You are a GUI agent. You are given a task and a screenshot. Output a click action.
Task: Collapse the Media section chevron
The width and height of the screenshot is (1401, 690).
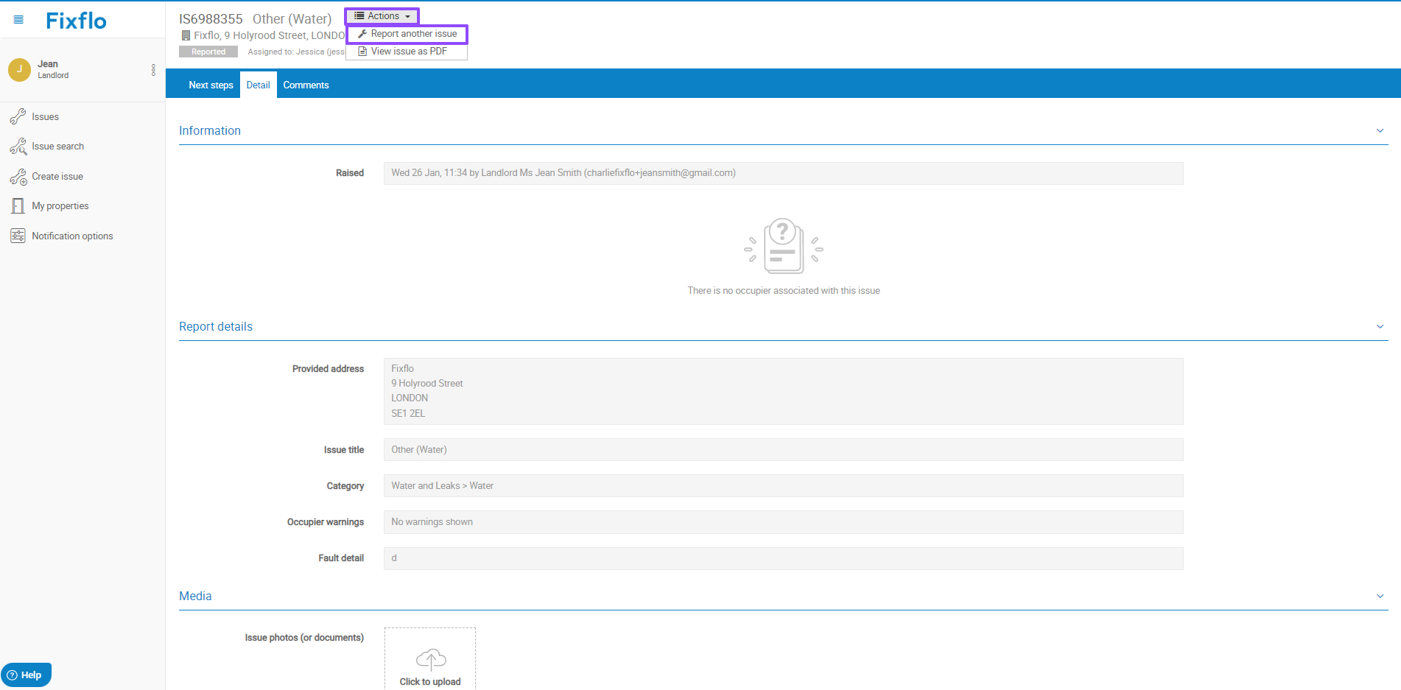[x=1380, y=596]
